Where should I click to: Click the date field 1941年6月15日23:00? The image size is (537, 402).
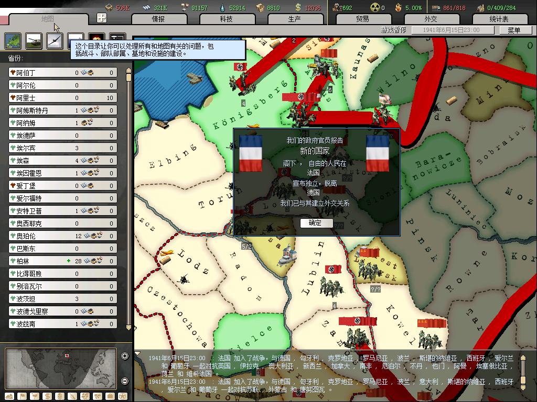pos(453,30)
